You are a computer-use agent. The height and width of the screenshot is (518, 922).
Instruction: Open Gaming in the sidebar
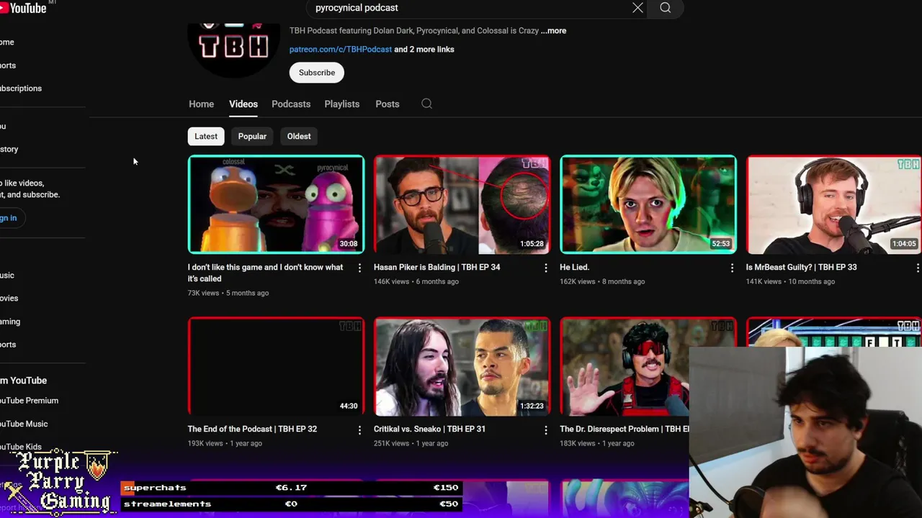coord(10,322)
